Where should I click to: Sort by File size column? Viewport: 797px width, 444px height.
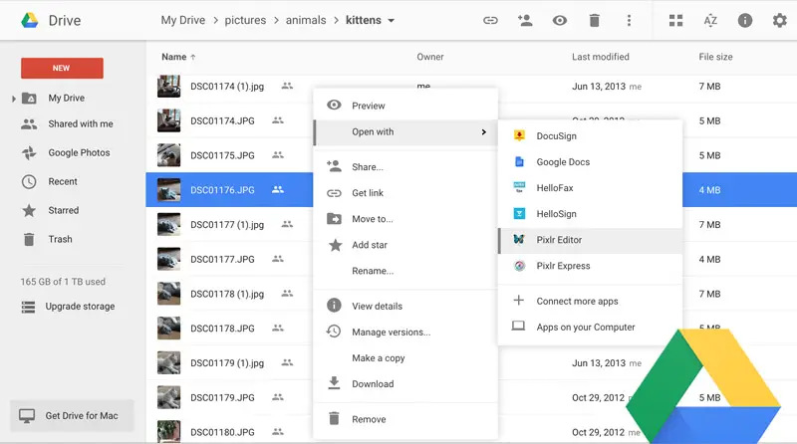(x=715, y=57)
